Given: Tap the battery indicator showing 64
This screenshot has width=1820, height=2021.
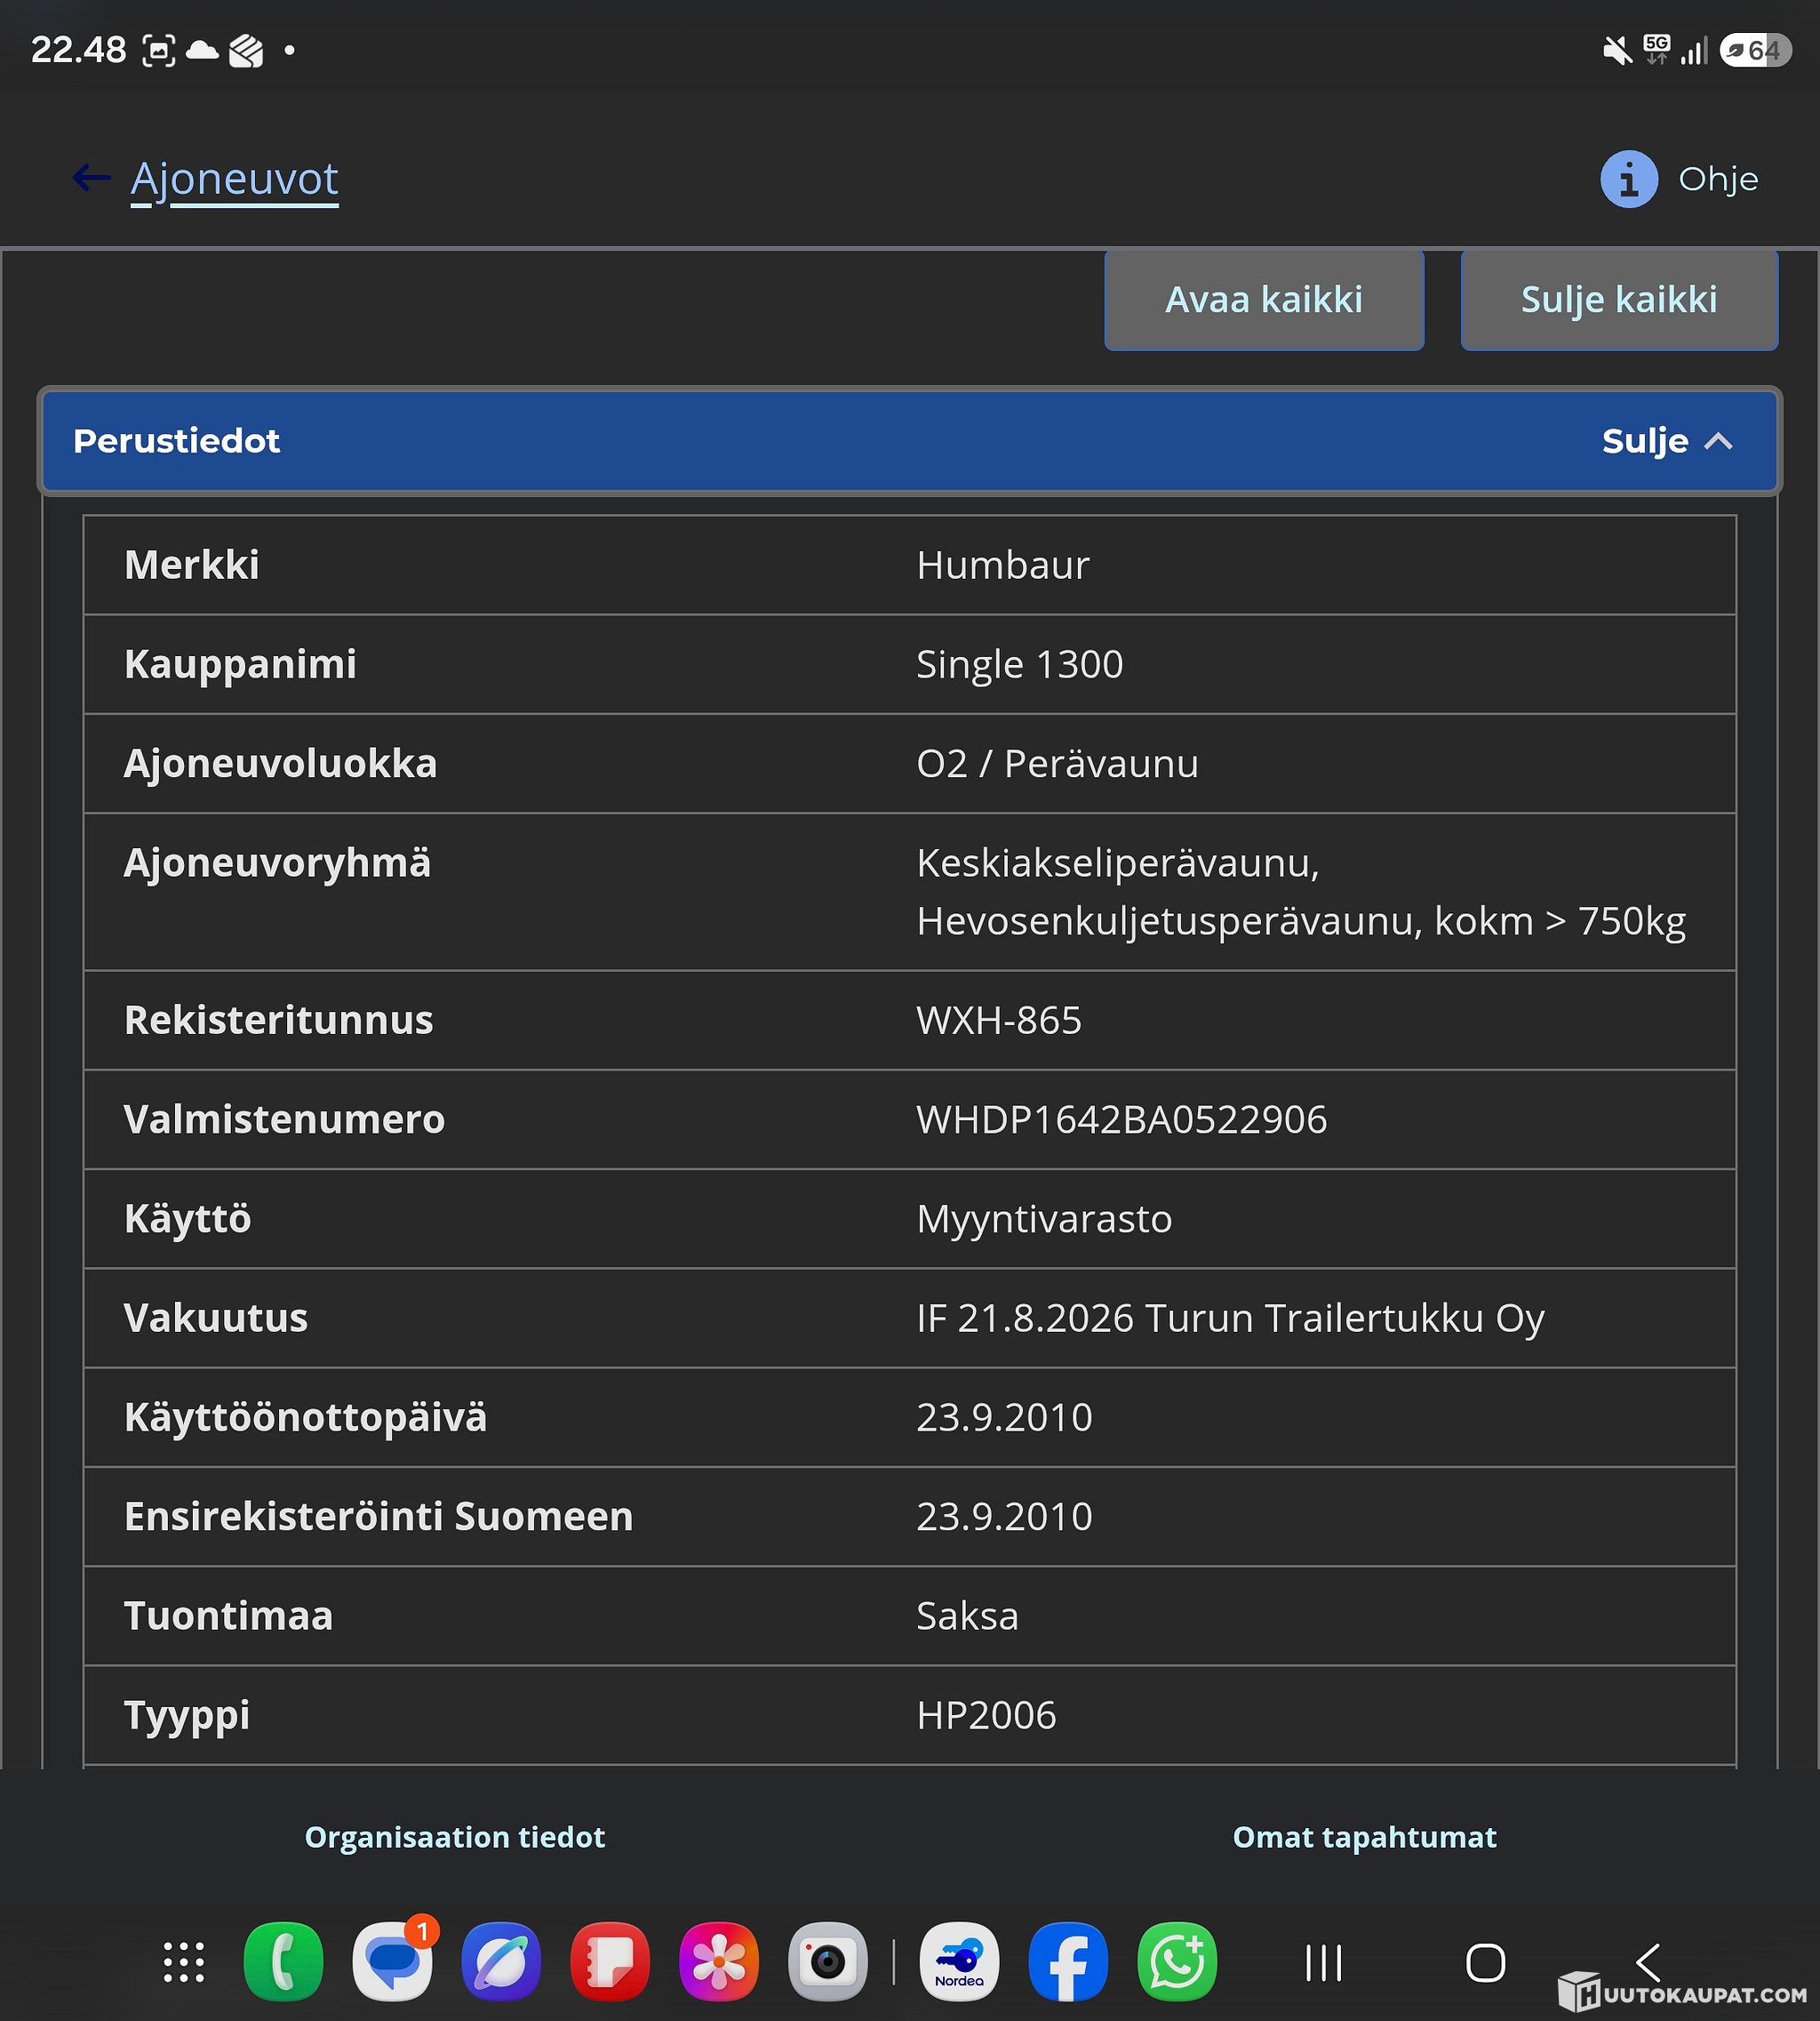Looking at the screenshot, I should pos(1755,50).
